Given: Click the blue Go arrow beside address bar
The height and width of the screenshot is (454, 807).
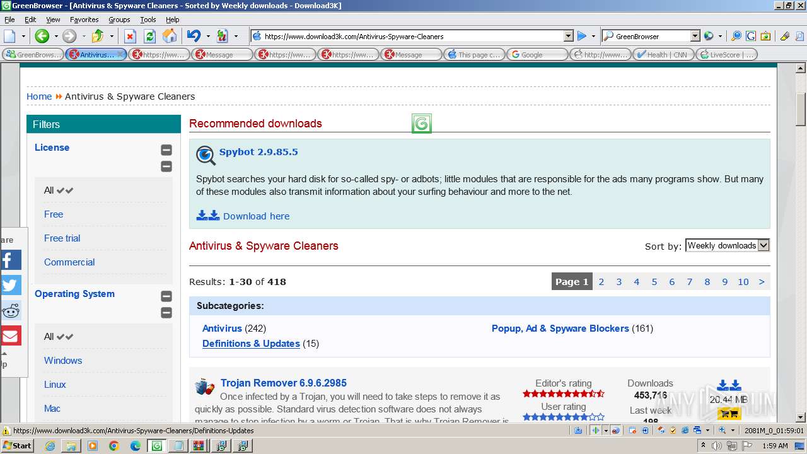Looking at the screenshot, I should (582, 36).
